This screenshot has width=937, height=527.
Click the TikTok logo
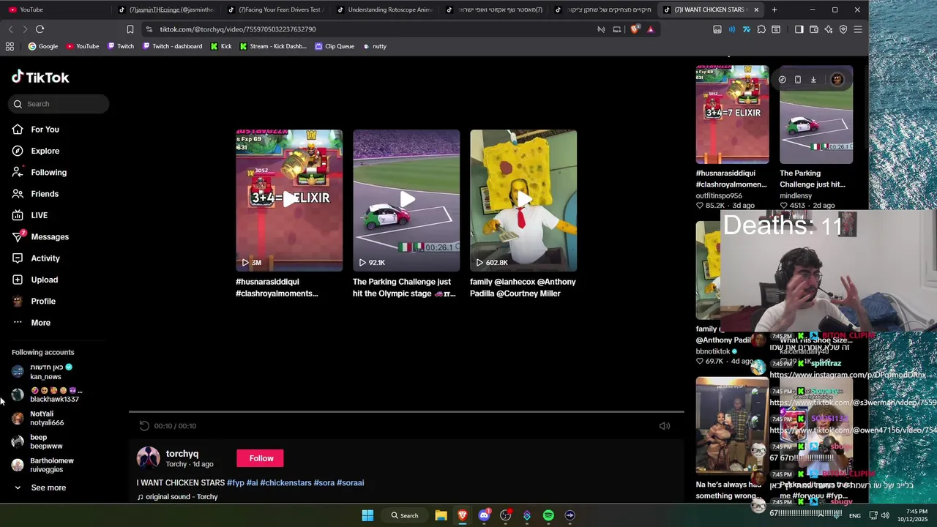pos(40,77)
